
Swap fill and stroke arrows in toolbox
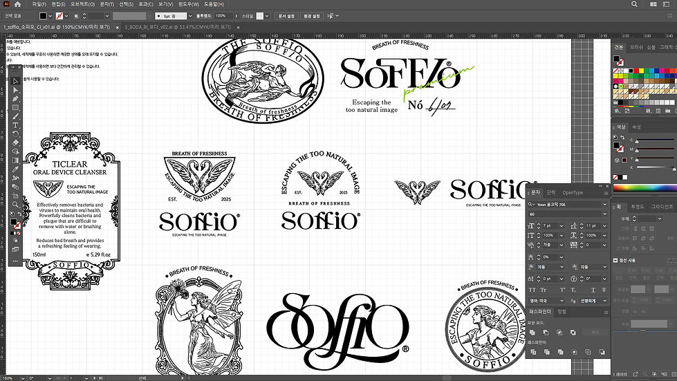pos(19,214)
